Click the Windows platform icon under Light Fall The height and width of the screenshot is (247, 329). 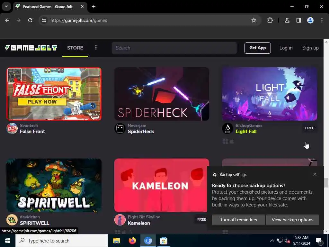(x=225, y=142)
